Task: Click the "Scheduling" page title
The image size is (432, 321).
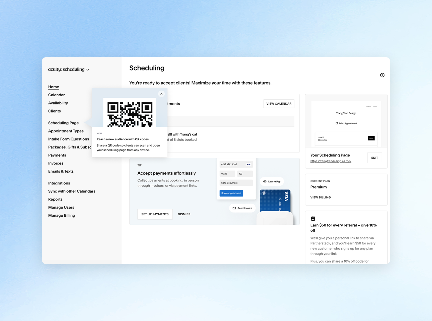Action: click(147, 68)
